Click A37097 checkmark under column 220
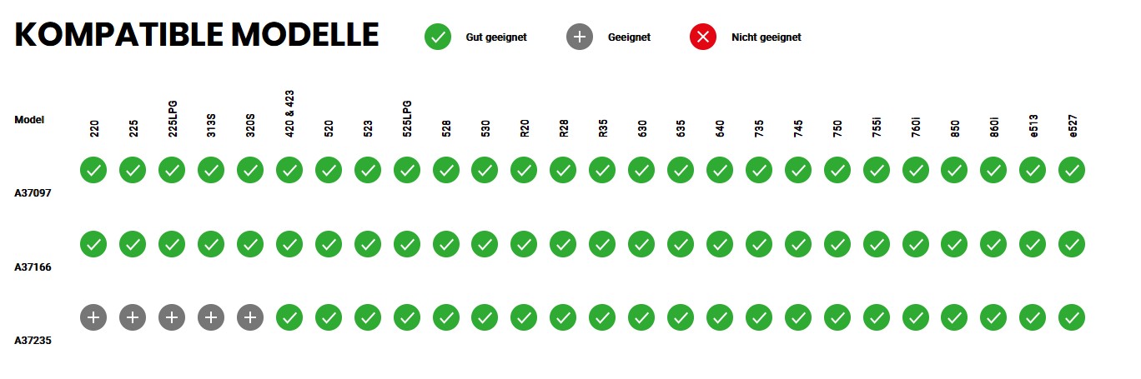This screenshot has width=1141, height=379. 93,170
